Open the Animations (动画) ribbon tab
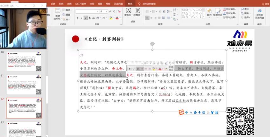The width and height of the screenshot is (270, 137). tap(69, 4)
